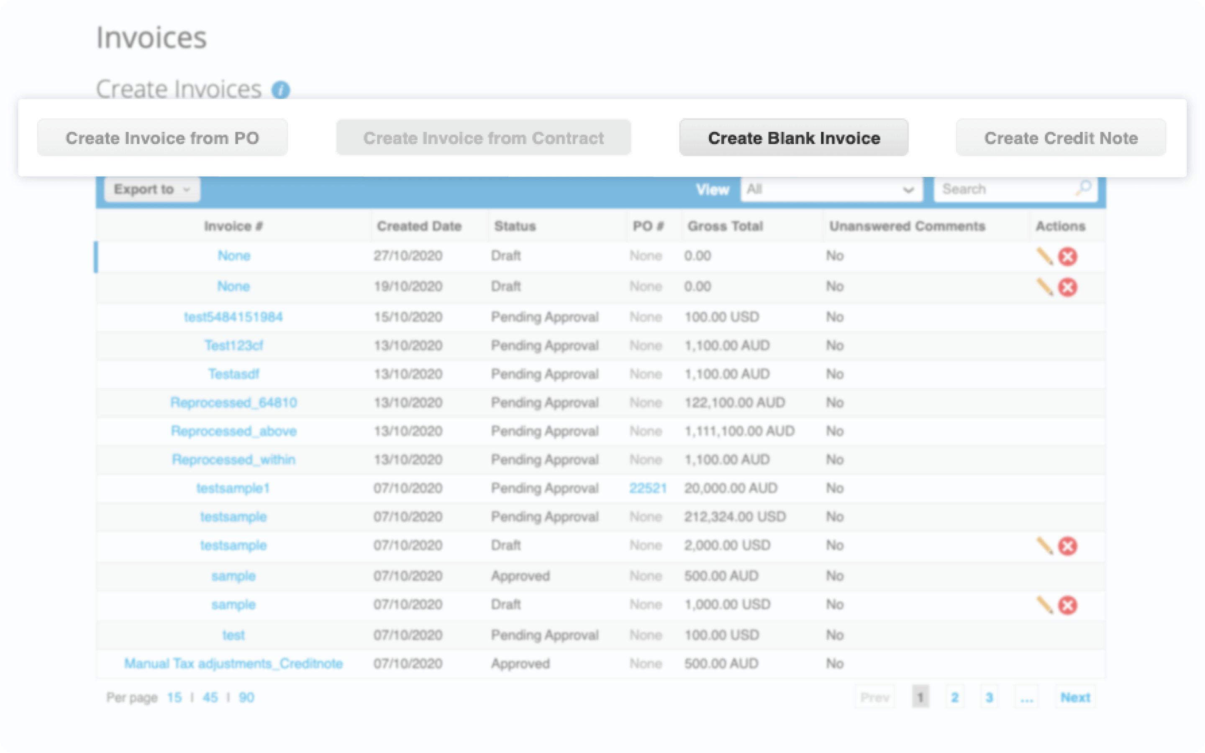
Task: Click the Create Blank Invoice button
Action: click(x=793, y=138)
